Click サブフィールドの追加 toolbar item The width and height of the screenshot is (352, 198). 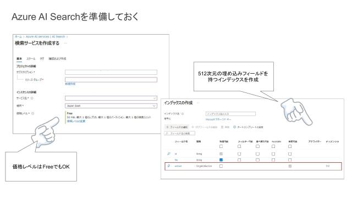pyautogui.click(x=204, y=127)
